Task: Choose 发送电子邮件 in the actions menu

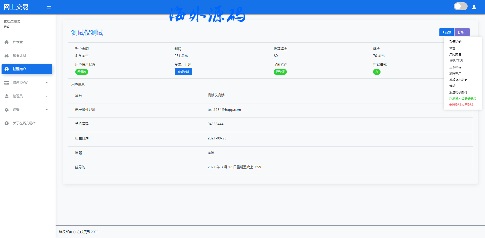Action: (x=458, y=92)
